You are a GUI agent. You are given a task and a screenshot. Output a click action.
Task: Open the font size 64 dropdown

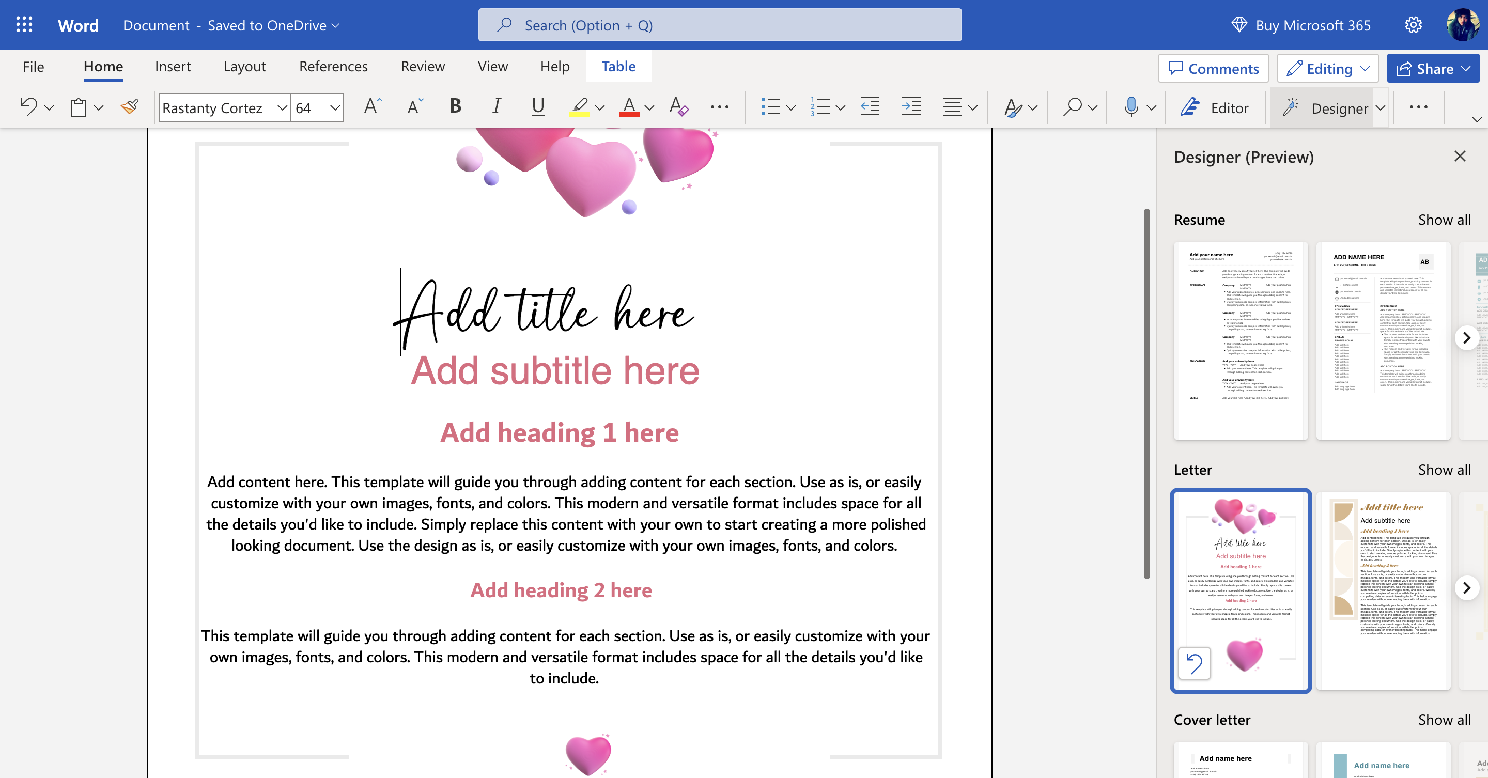334,108
